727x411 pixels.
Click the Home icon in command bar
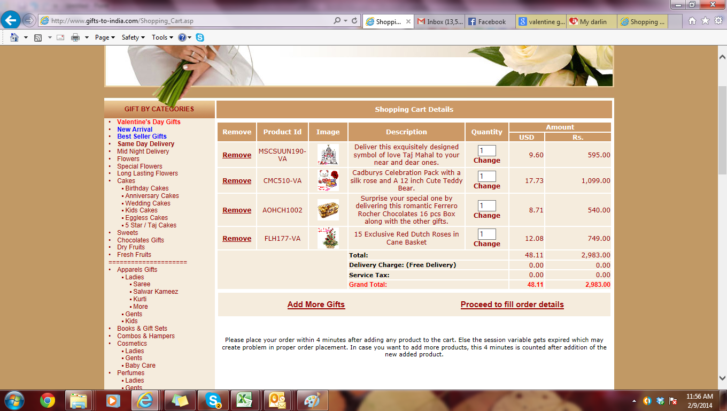coord(14,37)
